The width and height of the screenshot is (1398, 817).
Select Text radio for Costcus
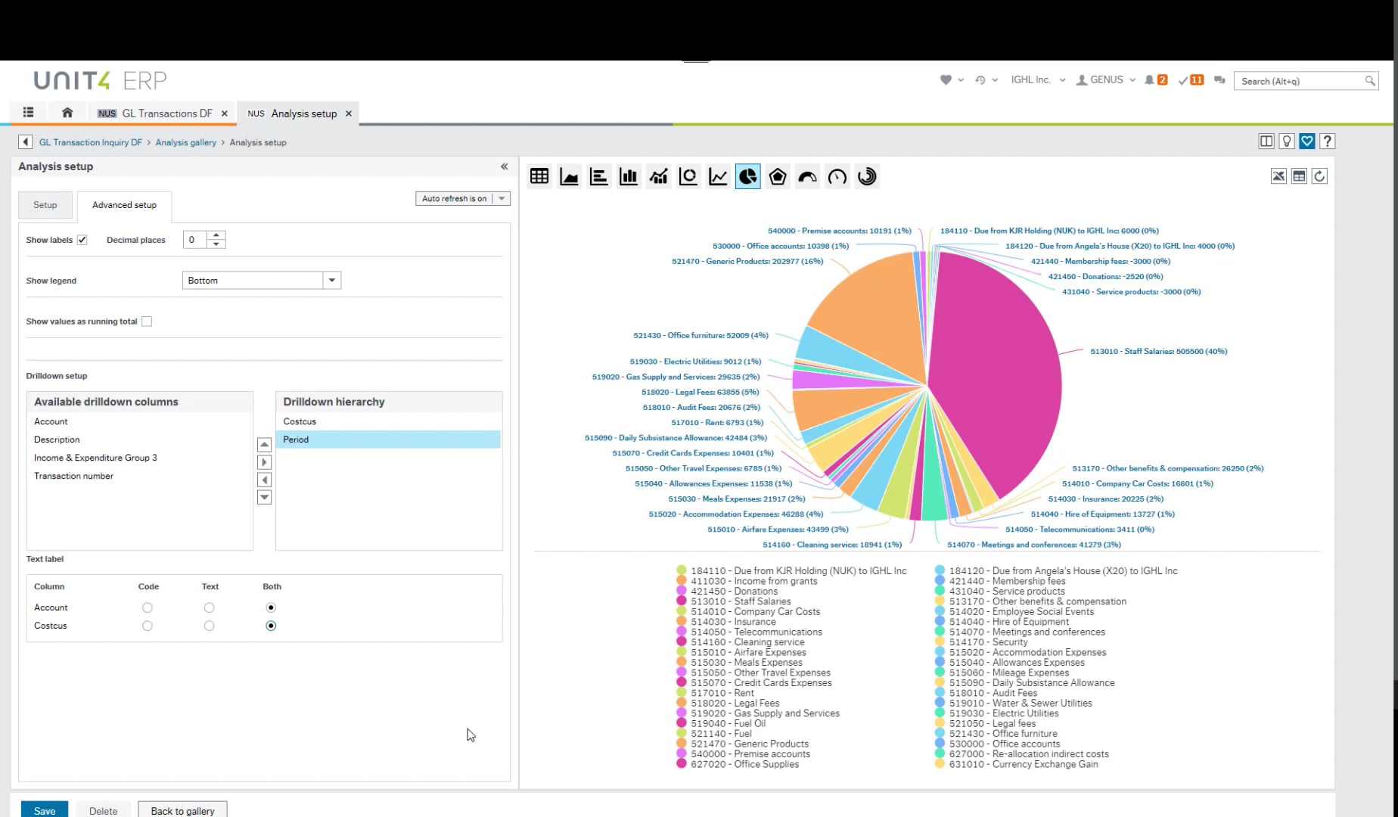[210, 626]
